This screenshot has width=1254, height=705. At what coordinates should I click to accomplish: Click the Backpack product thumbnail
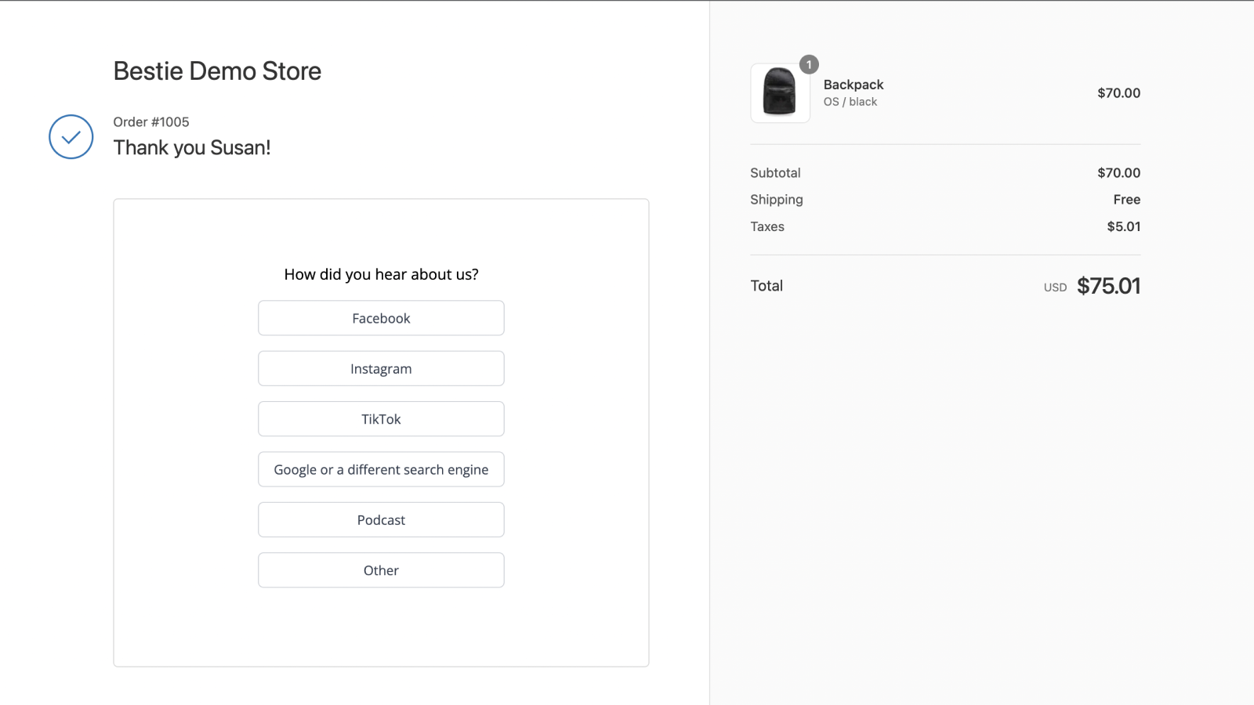coord(780,92)
